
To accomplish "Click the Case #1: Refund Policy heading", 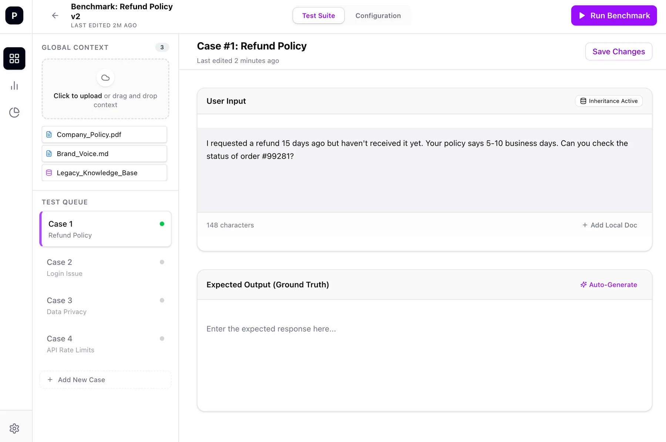I will 252,46.
